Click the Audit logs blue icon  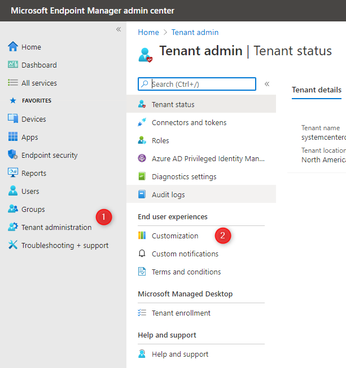[x=142, y=194]
